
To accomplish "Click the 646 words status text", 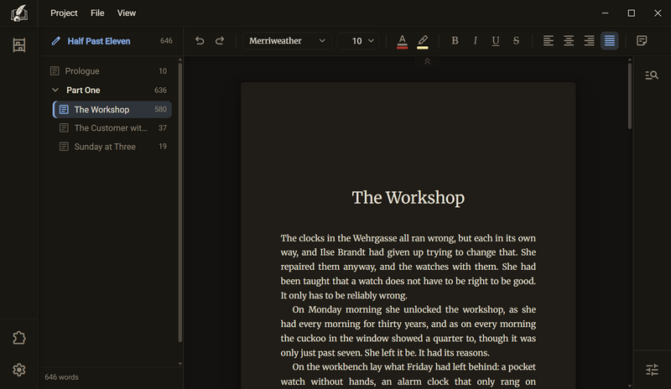I will (61, 377).
